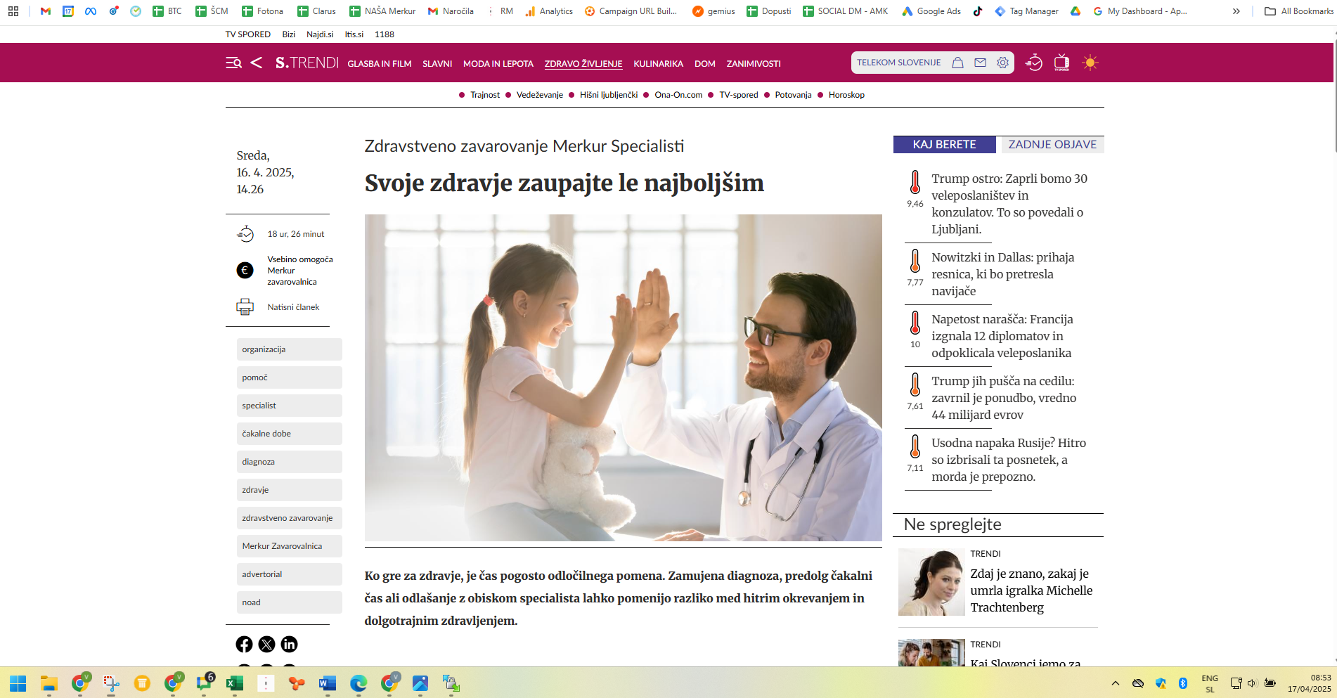Image resolution: width=1337 pixels, height=698 pixels.
Task: Share article on Facebook
Action: (244, 645)
